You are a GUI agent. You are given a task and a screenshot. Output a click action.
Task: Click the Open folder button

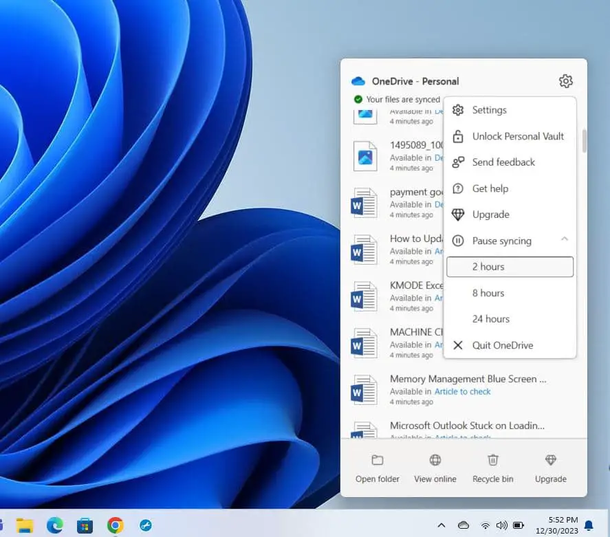[378, 468]
